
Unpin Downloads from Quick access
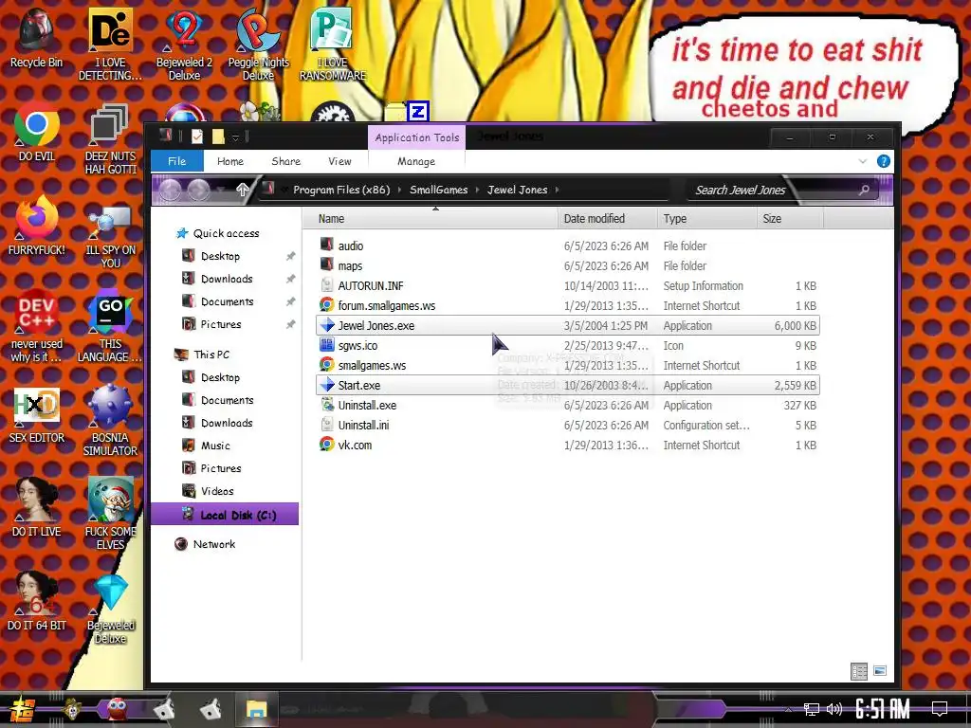[290, 280]
